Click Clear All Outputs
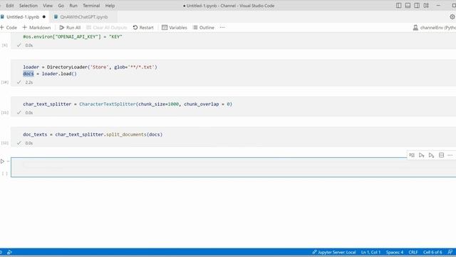 (x=107, y=27)
